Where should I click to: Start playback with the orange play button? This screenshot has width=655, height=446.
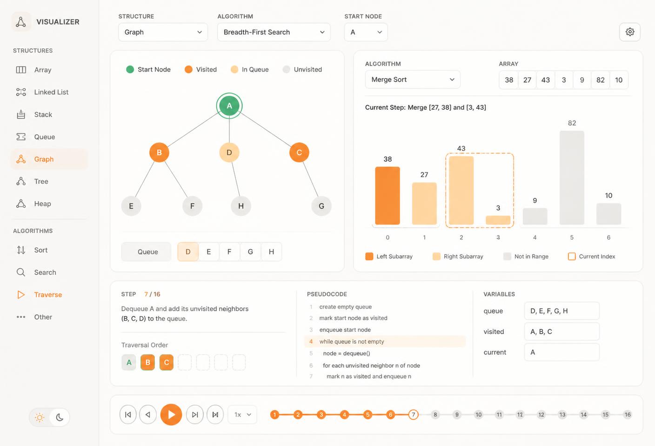(171, 414)
